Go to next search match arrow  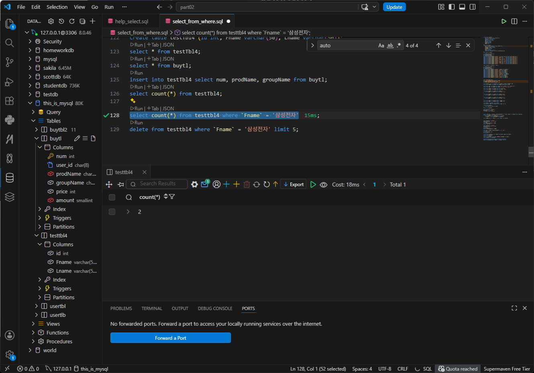point(448,45)
